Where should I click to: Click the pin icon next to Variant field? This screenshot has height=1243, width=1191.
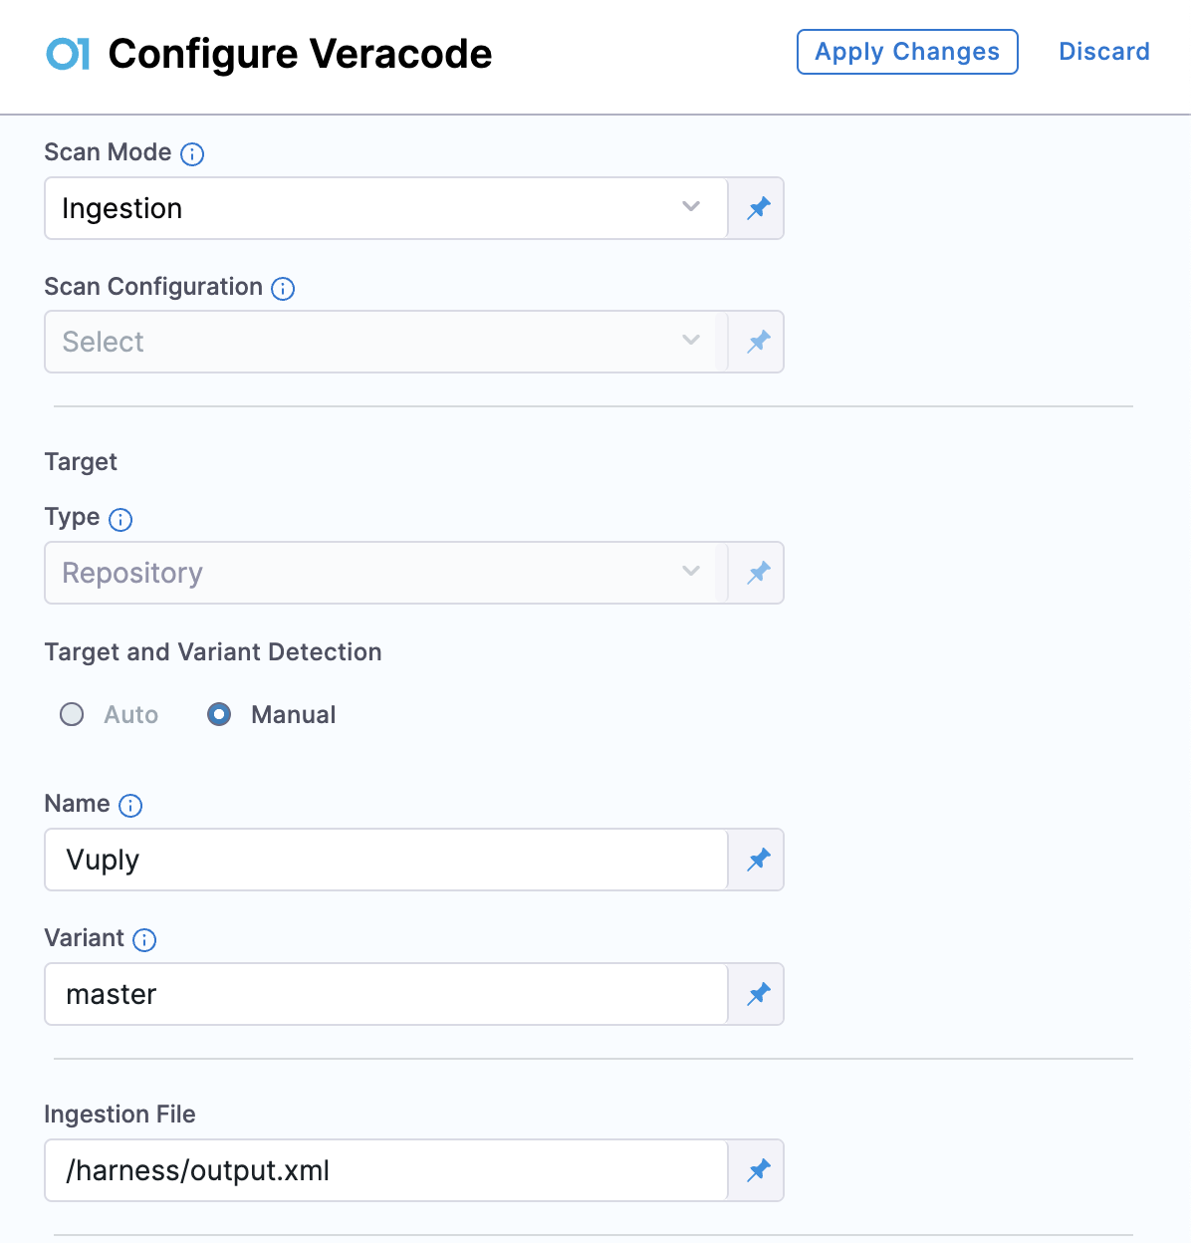[758, 994]
